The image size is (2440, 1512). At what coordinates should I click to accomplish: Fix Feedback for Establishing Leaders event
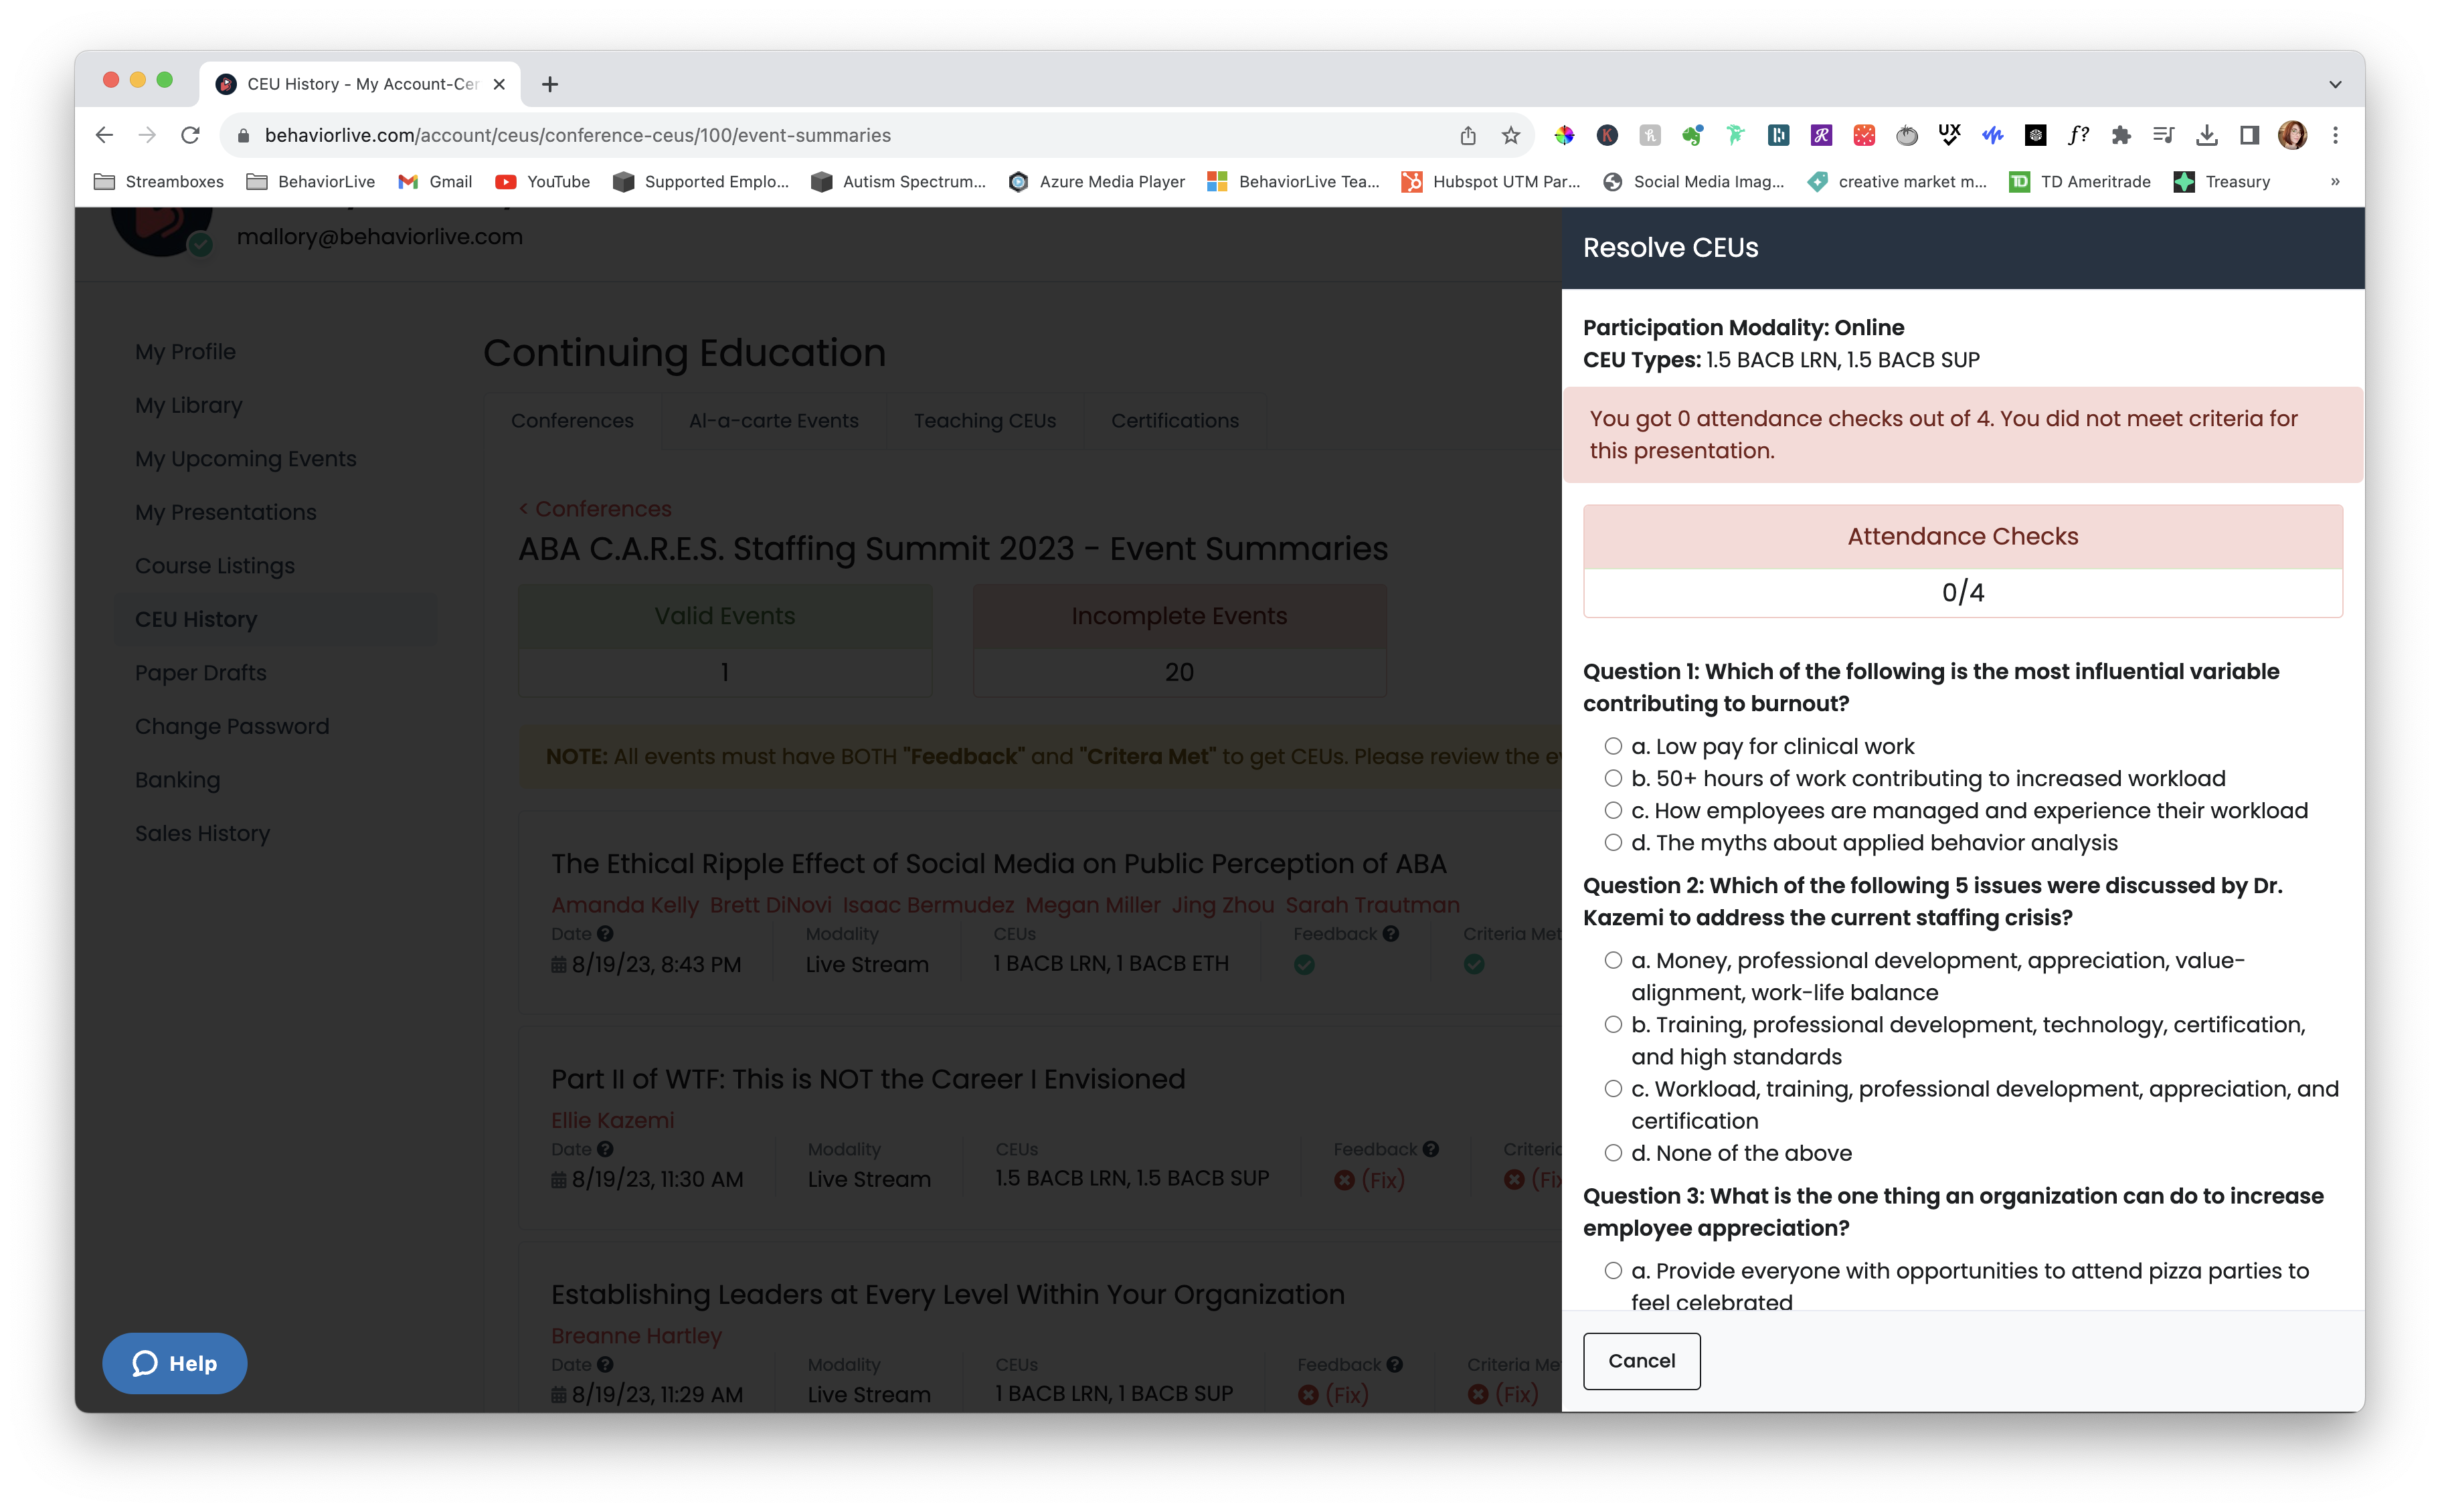pos(1332,1395)
